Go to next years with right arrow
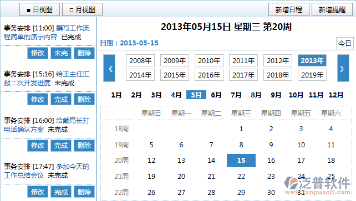This screenshot has height=201, width=356. coord(343,68)
